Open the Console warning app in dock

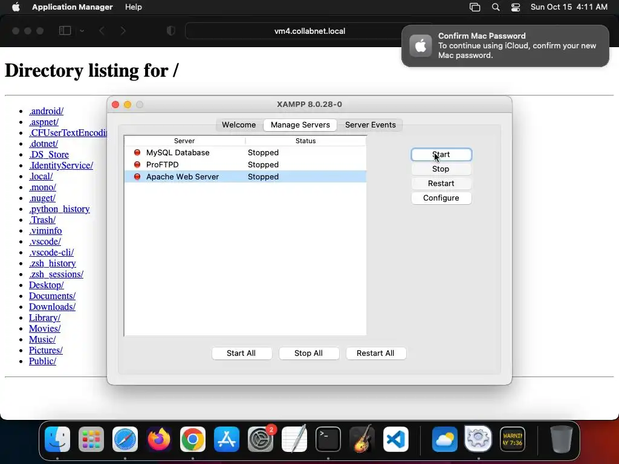coord(513,439)
